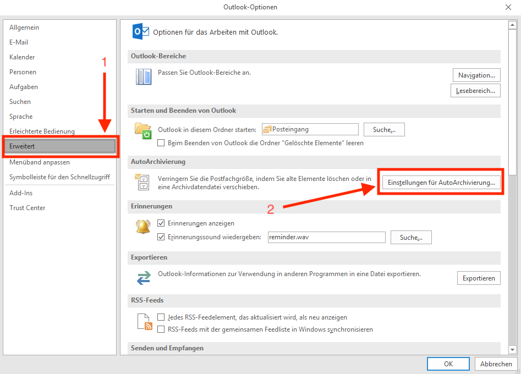
Task: Click the Erinnerungen bell icon
Action: pos(143,227)
